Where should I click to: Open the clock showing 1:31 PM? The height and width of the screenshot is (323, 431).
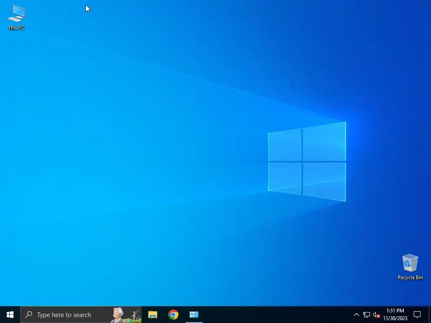(x=395, y=315)
